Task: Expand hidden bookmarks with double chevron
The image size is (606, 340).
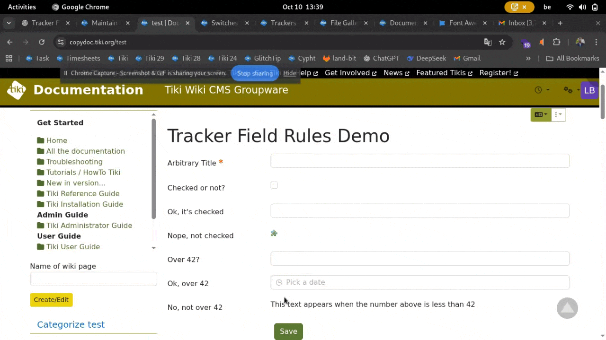Action: coord(528,58)
